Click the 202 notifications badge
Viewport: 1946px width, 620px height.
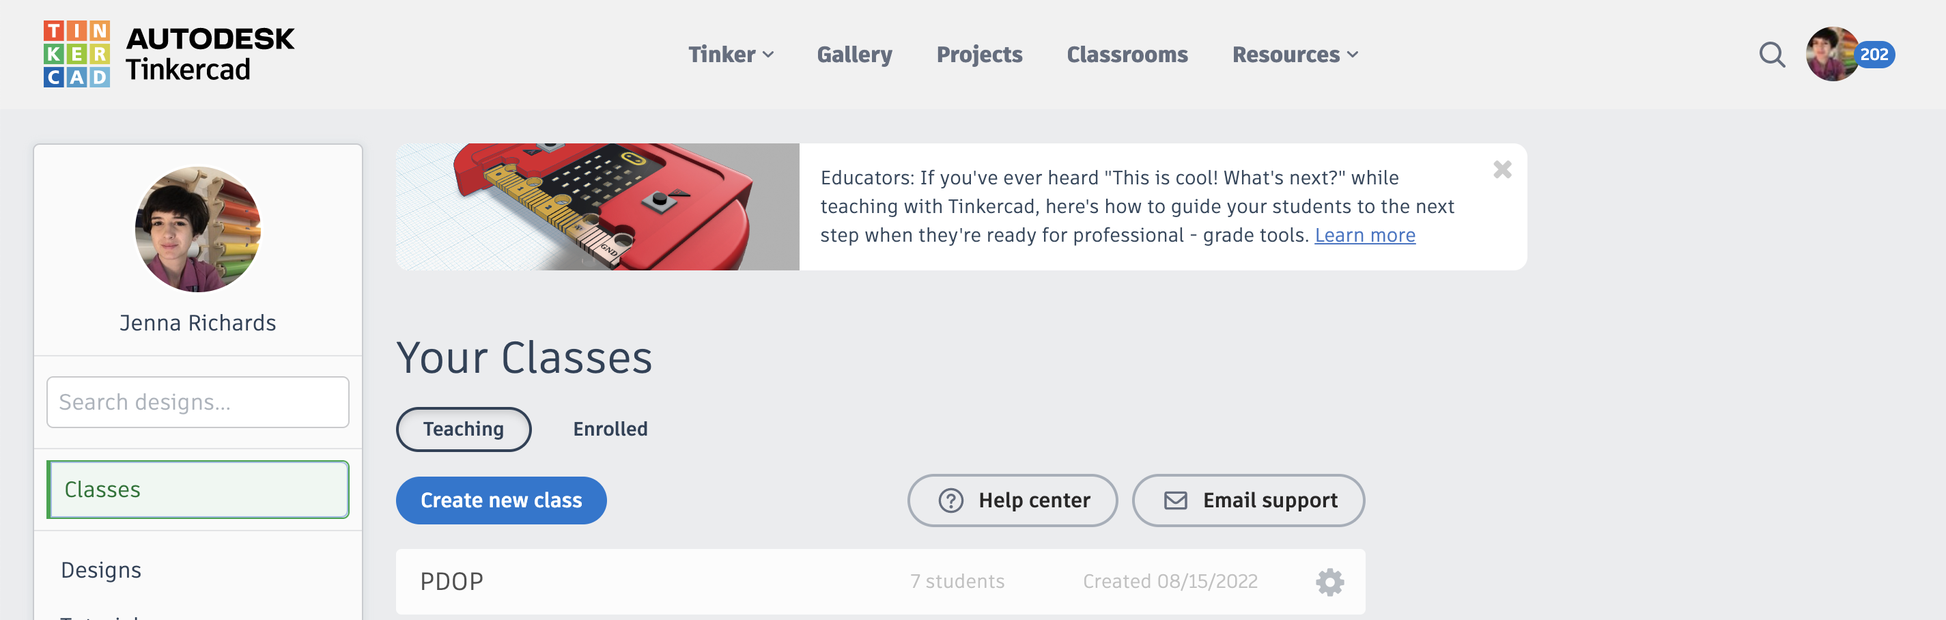1874,55
